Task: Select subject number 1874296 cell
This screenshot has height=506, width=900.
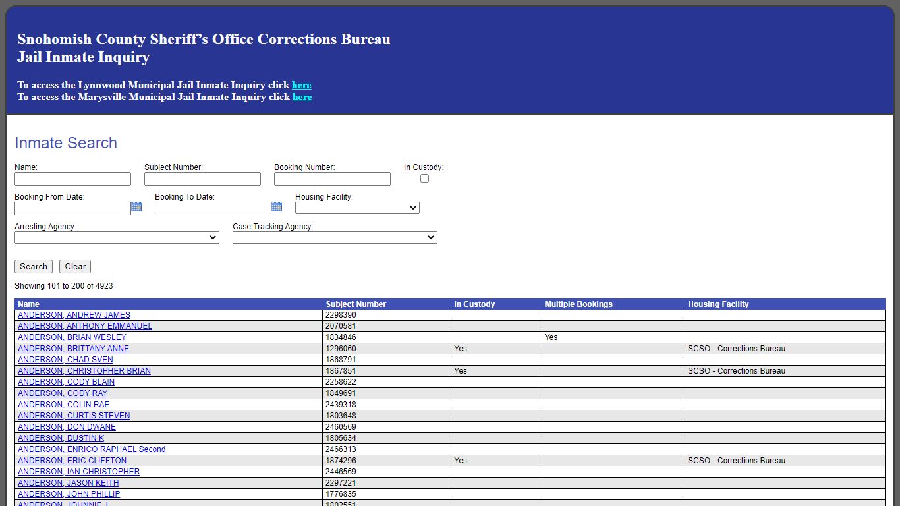Action: pyautogui.click(x=387, y=461)
